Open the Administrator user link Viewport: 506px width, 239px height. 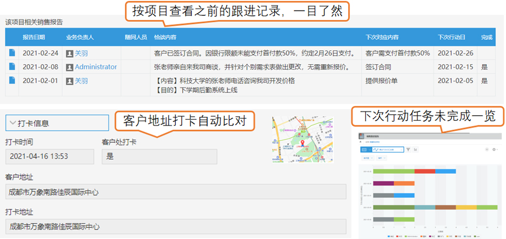click(95, 67)
